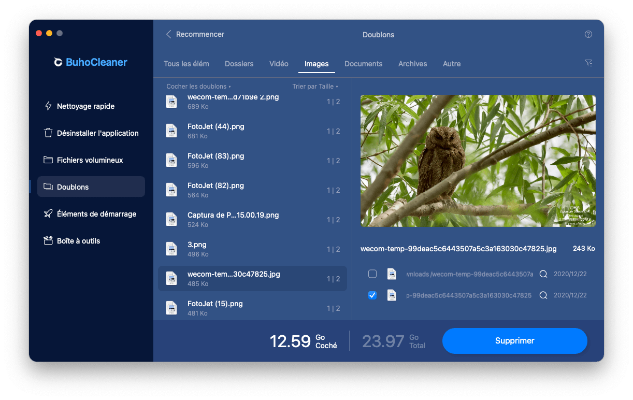Open Éléments de démarrage in the sidebar
Image resolution: width=633 pixels, height=400 pixels.
[x=91, y=213]
